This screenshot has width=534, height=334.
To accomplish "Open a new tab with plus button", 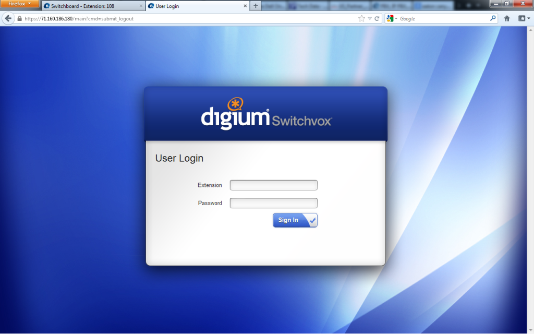I will point(256,6).
